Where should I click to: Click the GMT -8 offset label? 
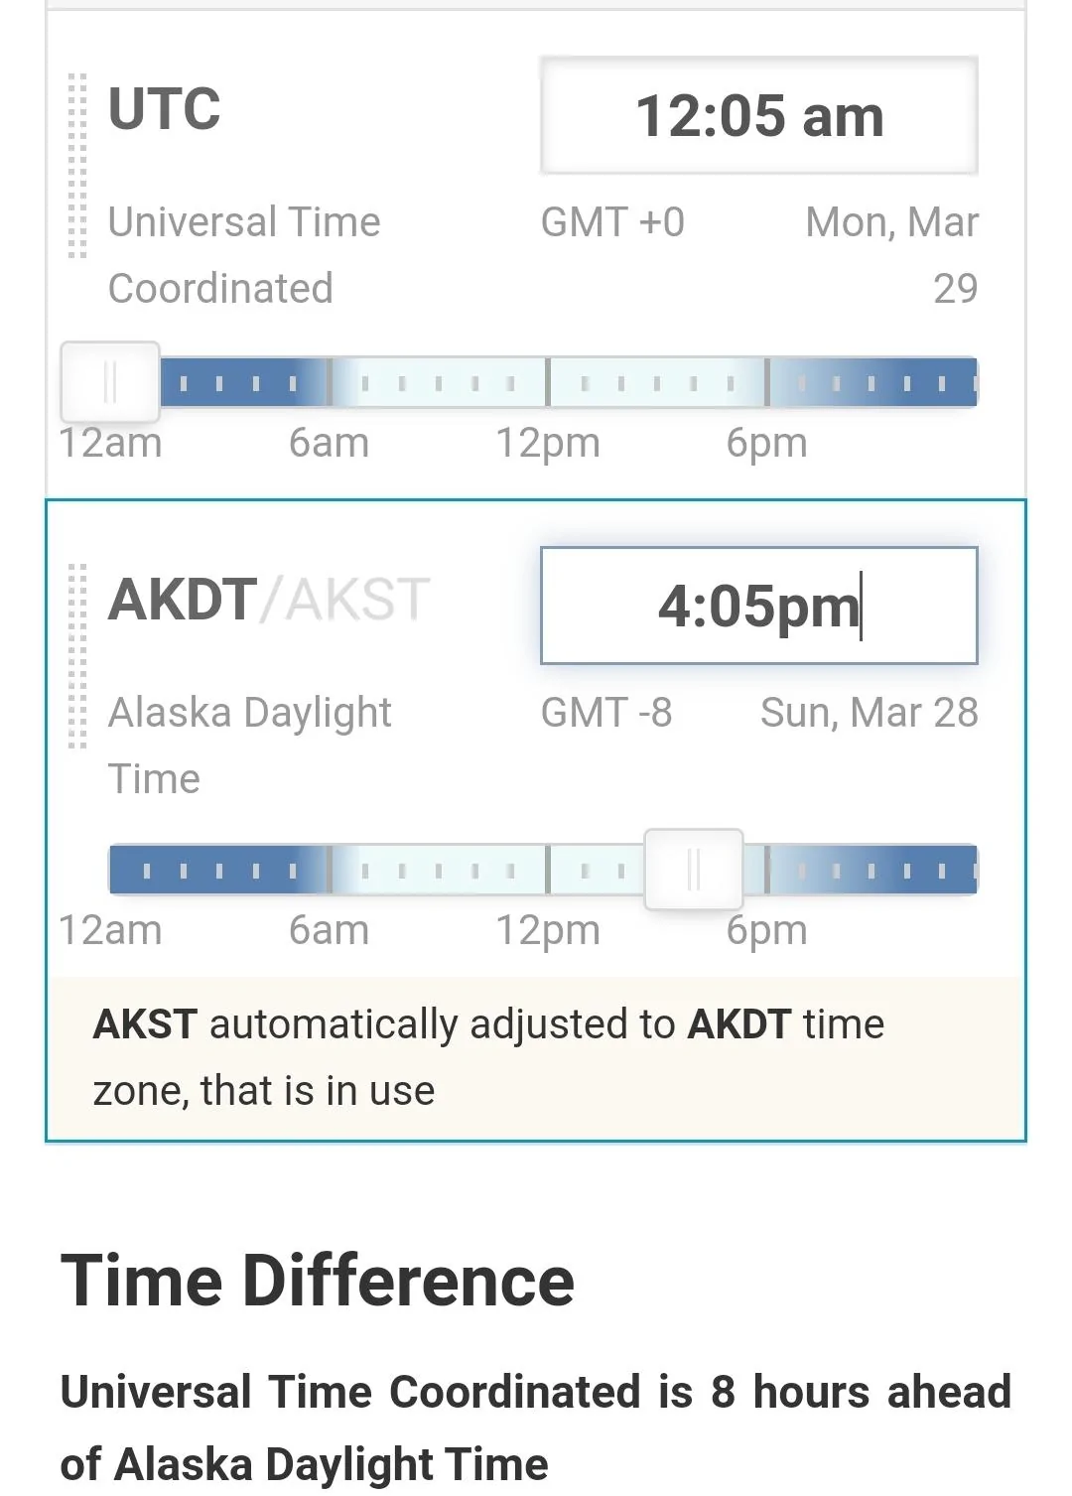pyautogui.click(x=606, y=712)
